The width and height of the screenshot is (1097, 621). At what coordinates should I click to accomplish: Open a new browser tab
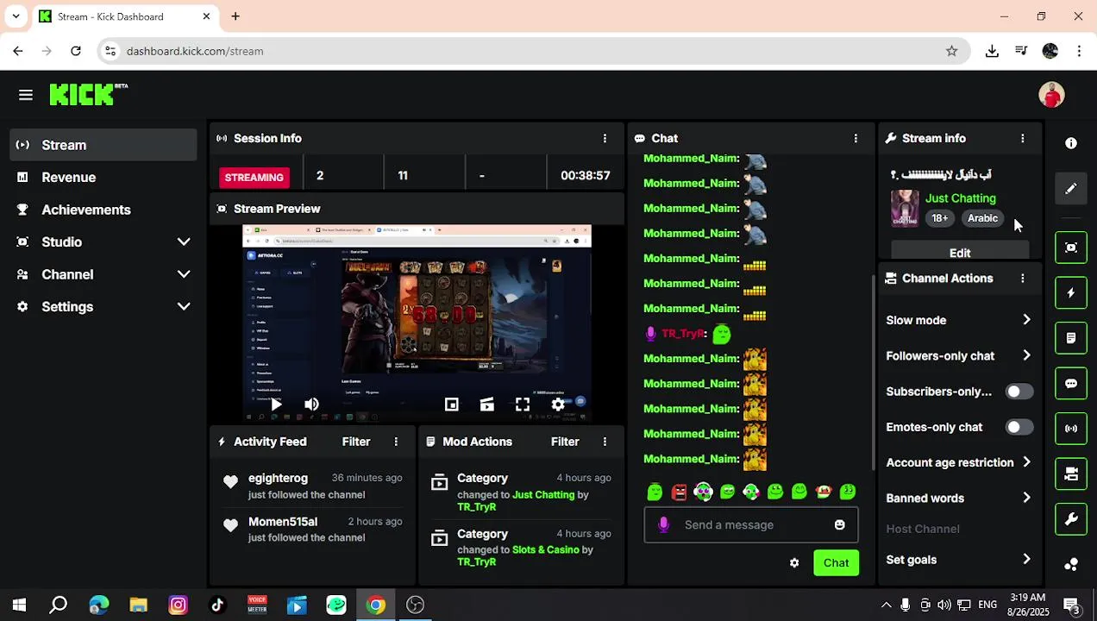(235, 16)
